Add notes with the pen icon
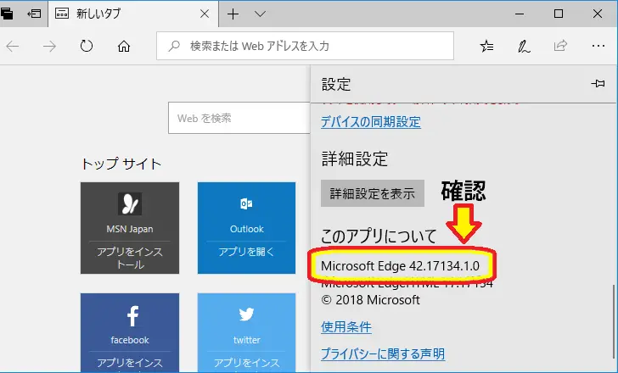Viewport: 618px width, 373px height. [x=524, y=47]
